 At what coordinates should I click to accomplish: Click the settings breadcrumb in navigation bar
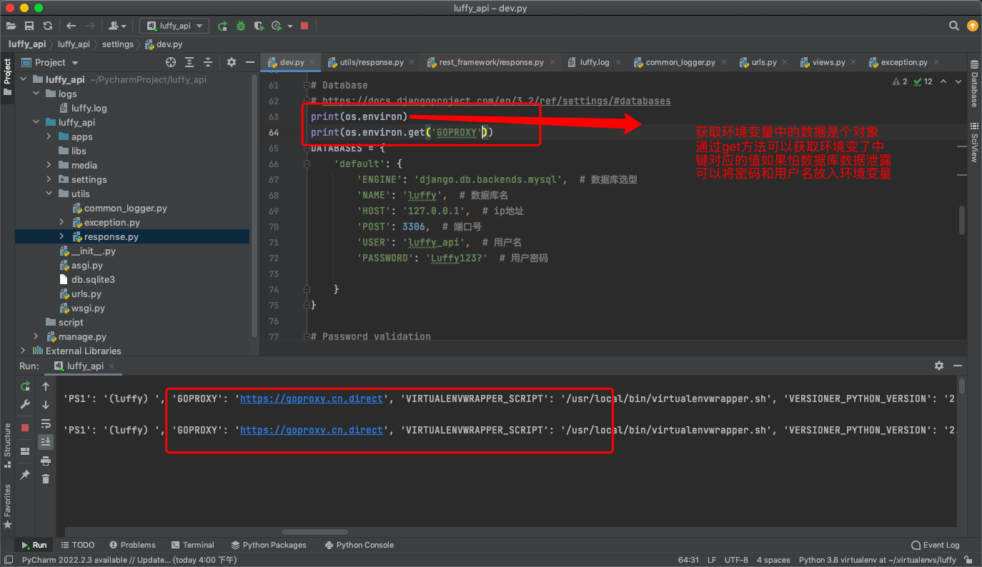pyautogui.click(x=118, y=44)
